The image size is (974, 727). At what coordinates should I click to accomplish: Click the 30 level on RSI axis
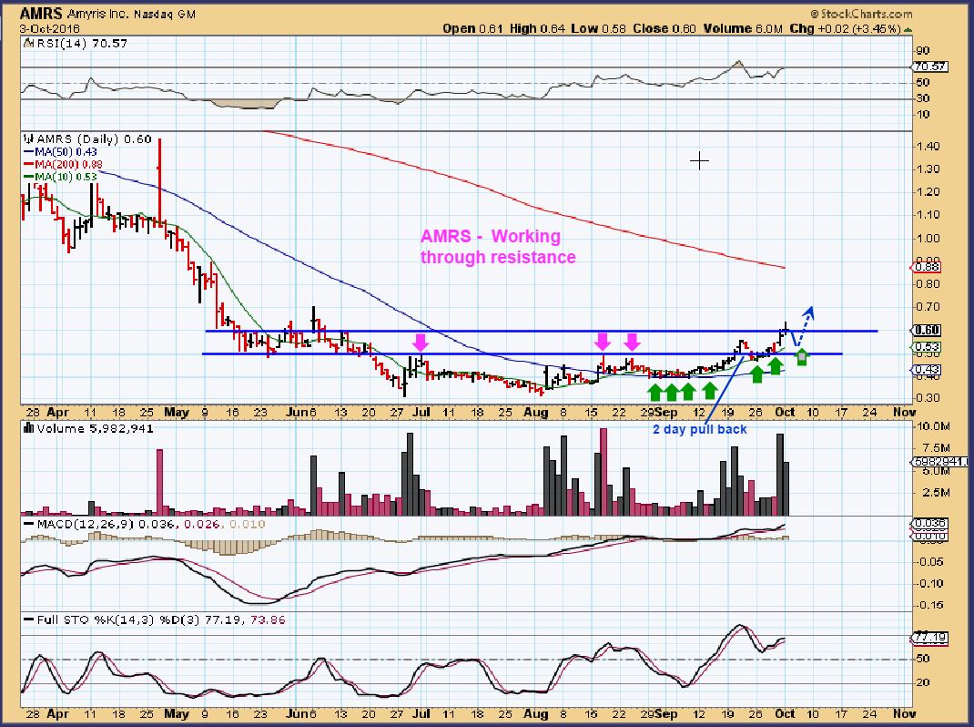point(922,98)
